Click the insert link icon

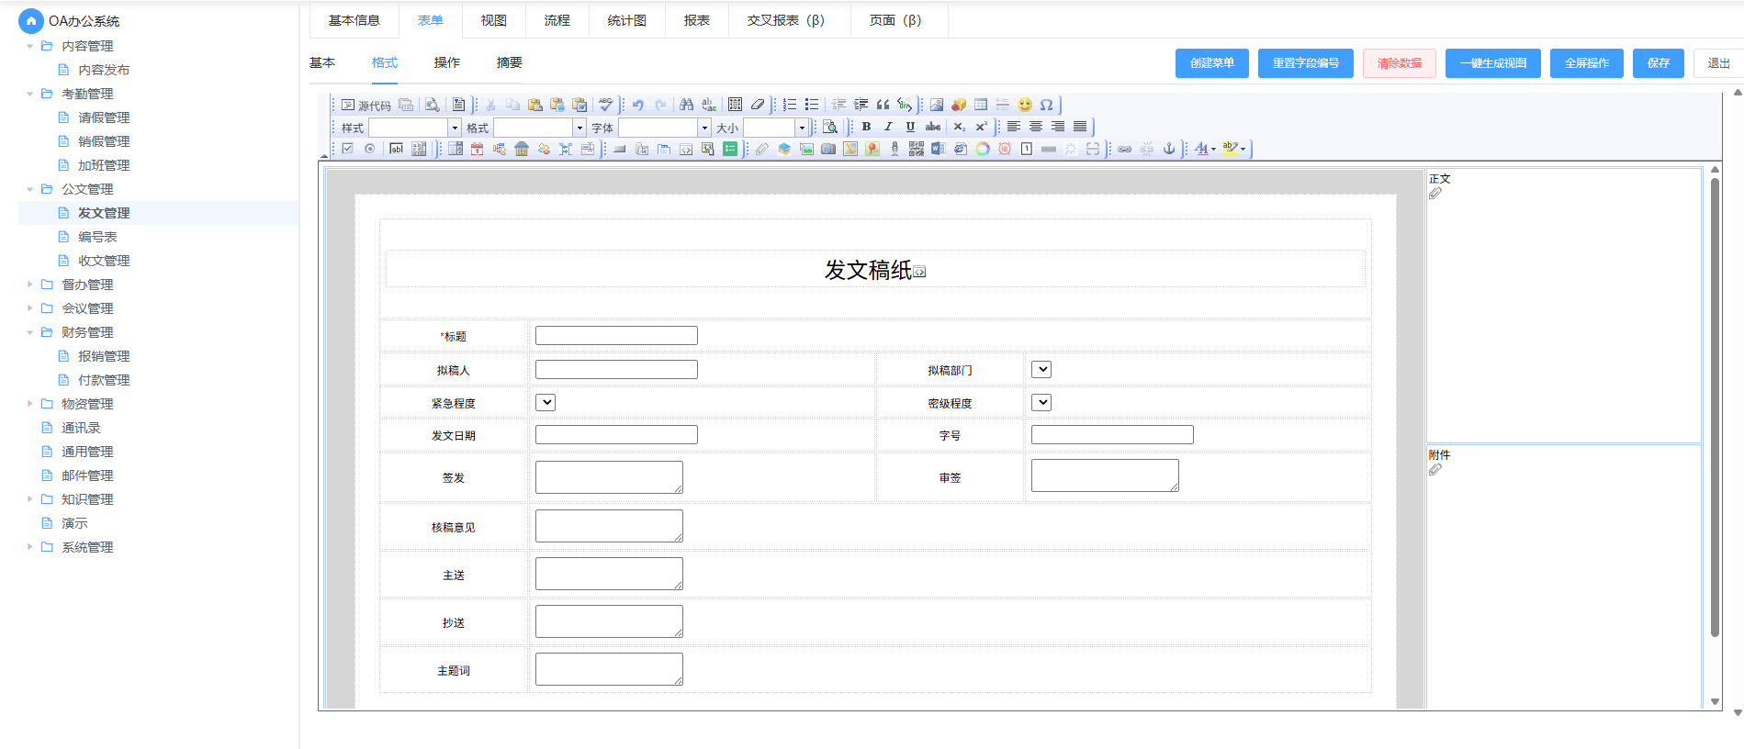1124,149
